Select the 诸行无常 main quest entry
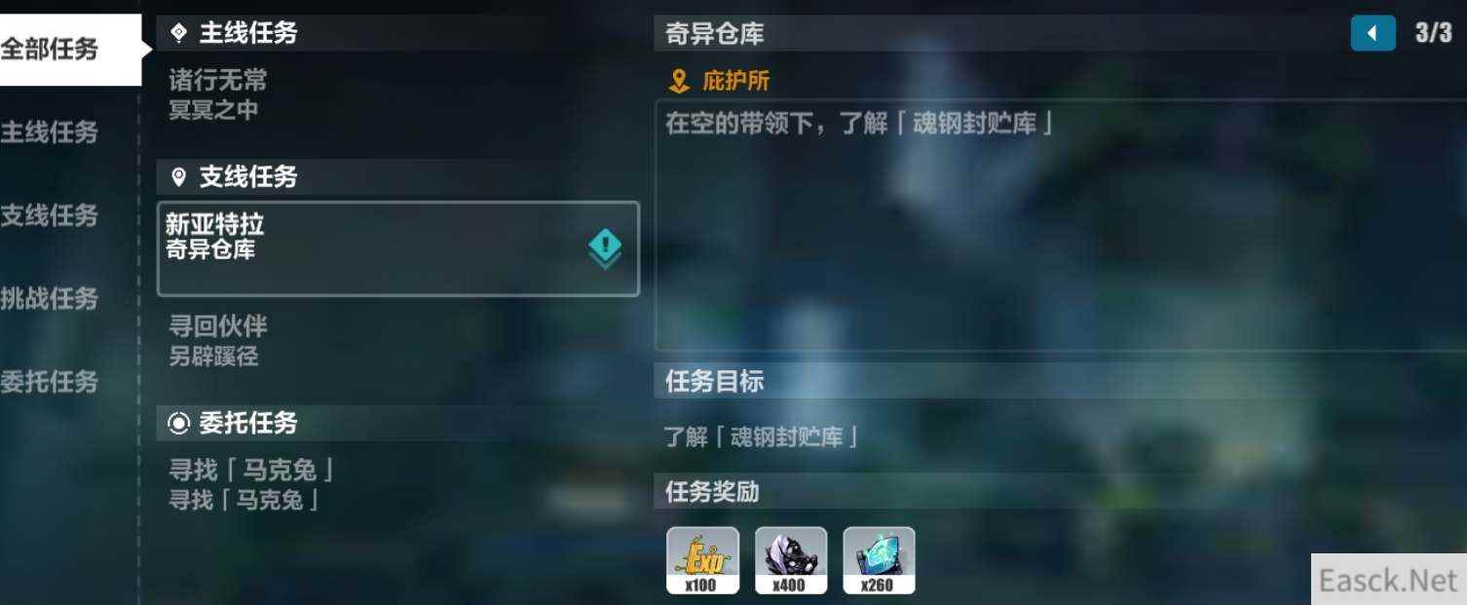The height and width of the screenshot is (605, 1467). tap(397, 95)
